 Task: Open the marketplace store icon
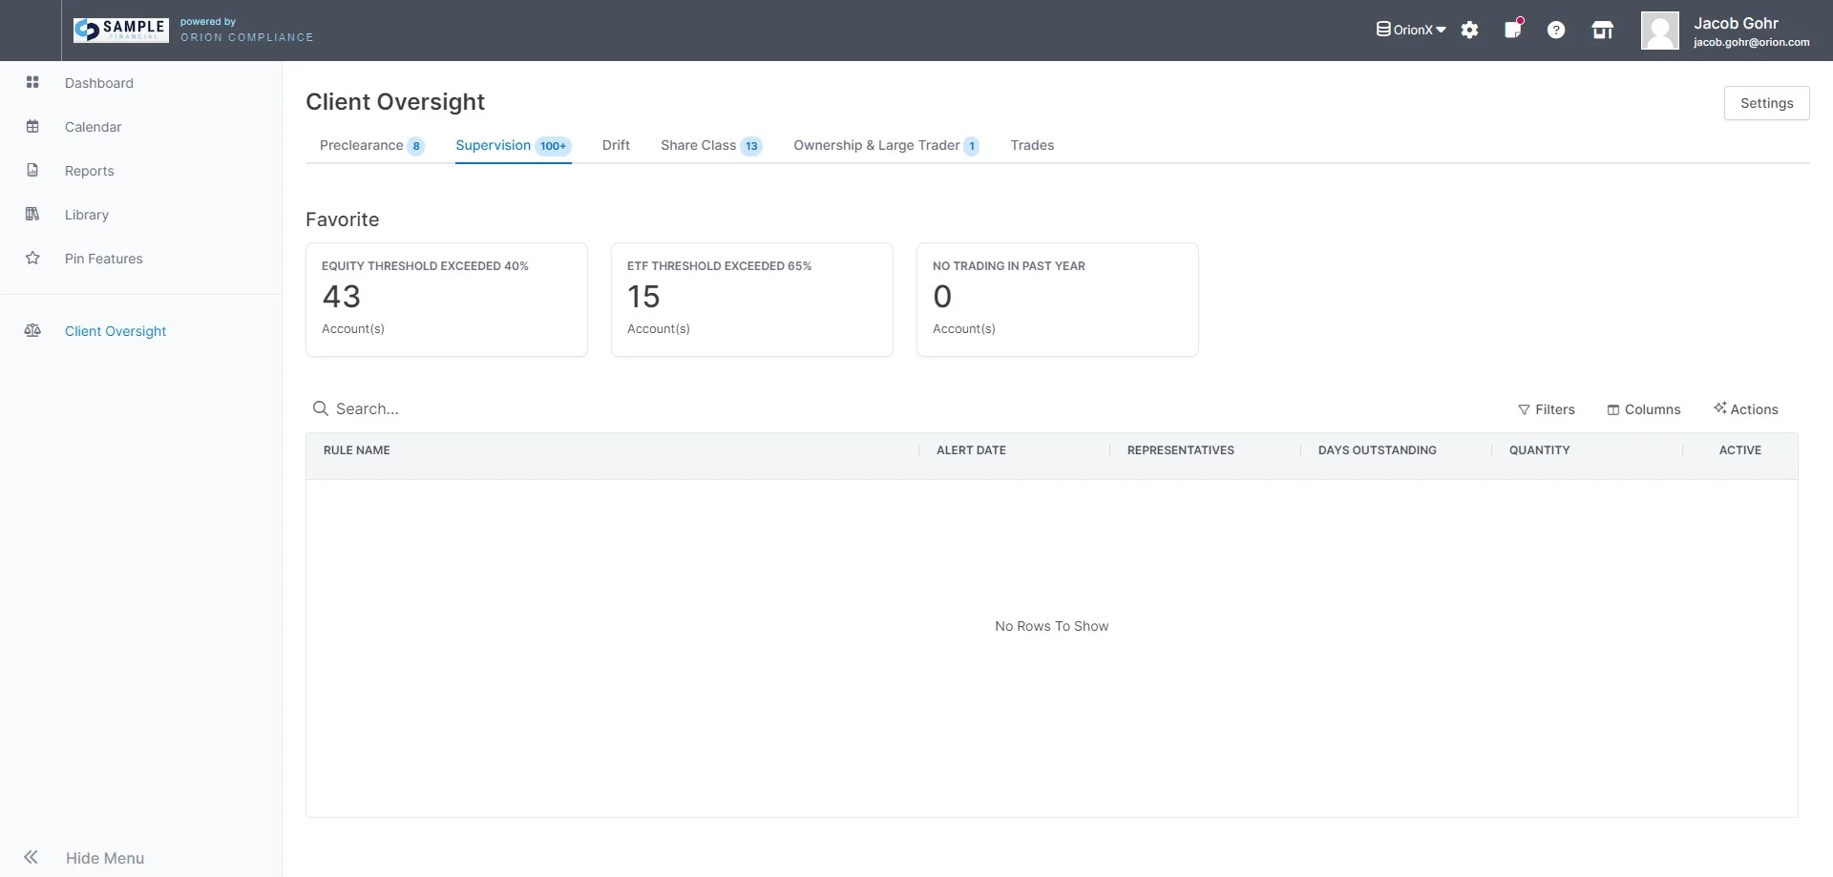(1602, 30)
